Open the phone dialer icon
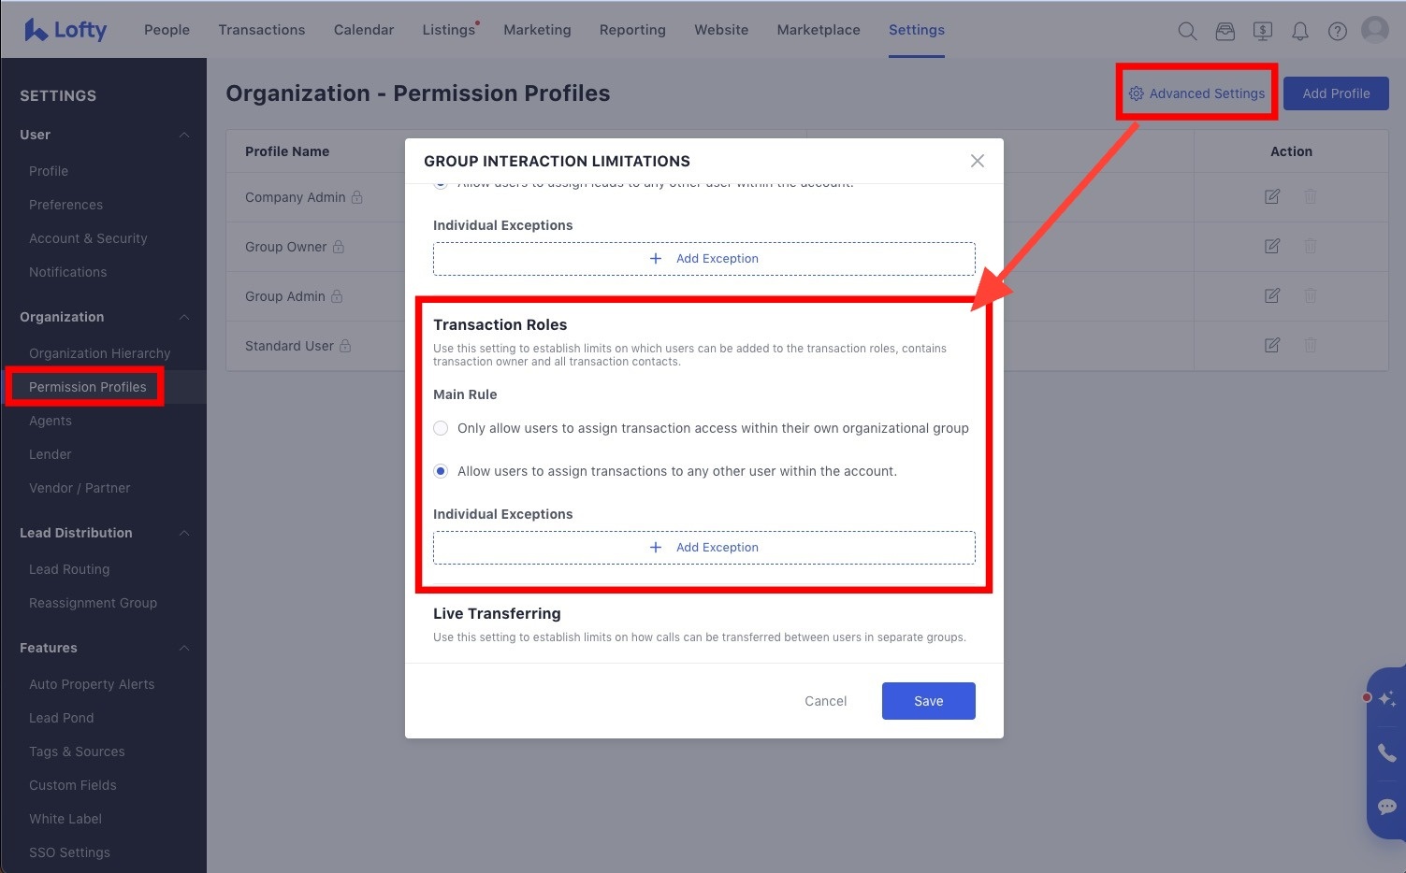This screenshot has width=1406, height=873. click(1386, 751)
